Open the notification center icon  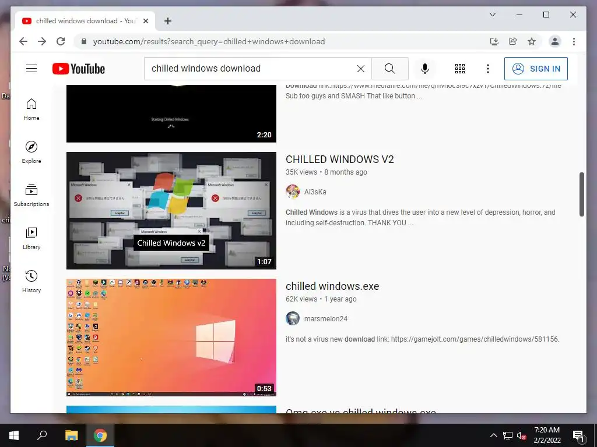(x=578, y=435)
